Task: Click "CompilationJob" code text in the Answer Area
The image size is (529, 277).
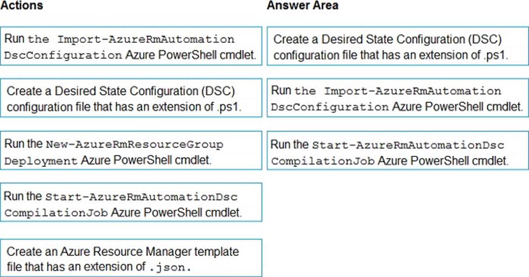Action: pos(322,161)
